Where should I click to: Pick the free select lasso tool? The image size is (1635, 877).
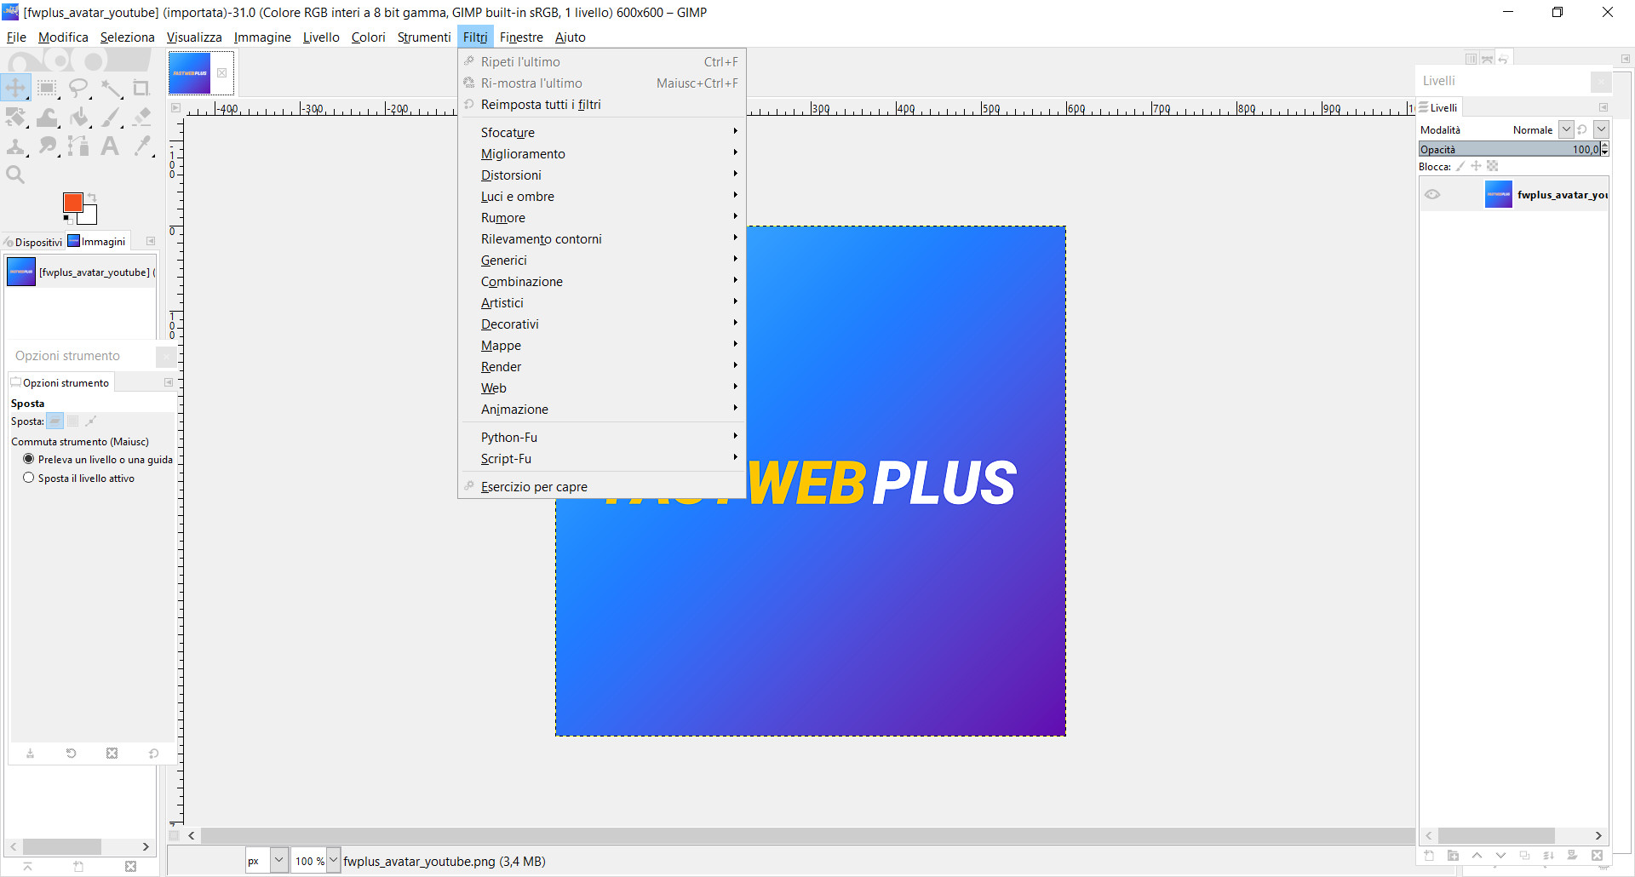(78, 88)
